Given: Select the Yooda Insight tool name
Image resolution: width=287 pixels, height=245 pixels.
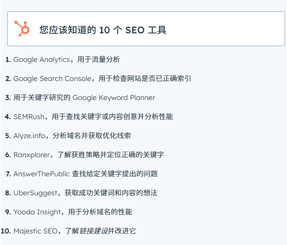Looking at the screenshot, I should click(37, 212).
